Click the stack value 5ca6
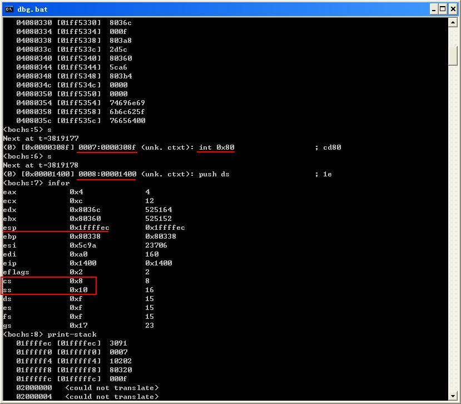This screenshot has width=461, height=404. pos(118,67)
